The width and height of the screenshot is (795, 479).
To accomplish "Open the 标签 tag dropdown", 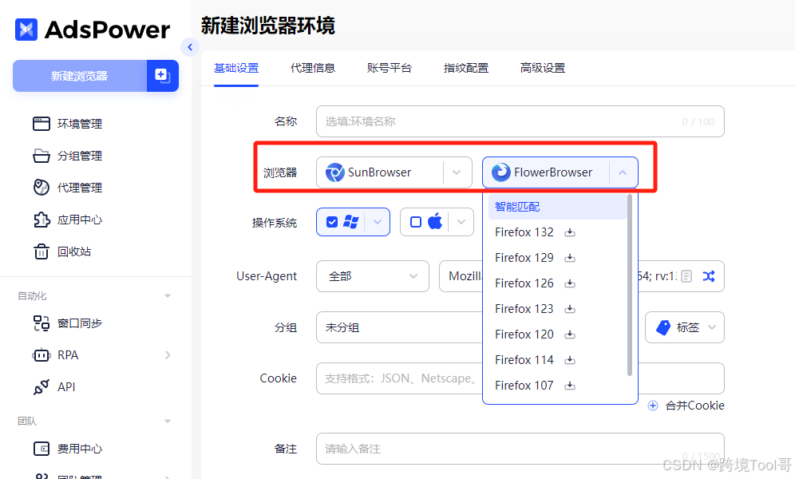I will [x=685, y=327].
